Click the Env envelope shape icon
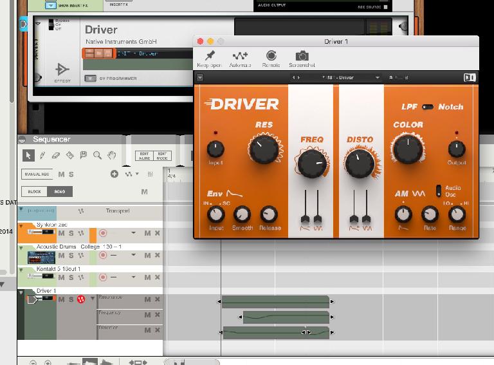Screen dimensions: 494x365 click(x=234, y=193)
